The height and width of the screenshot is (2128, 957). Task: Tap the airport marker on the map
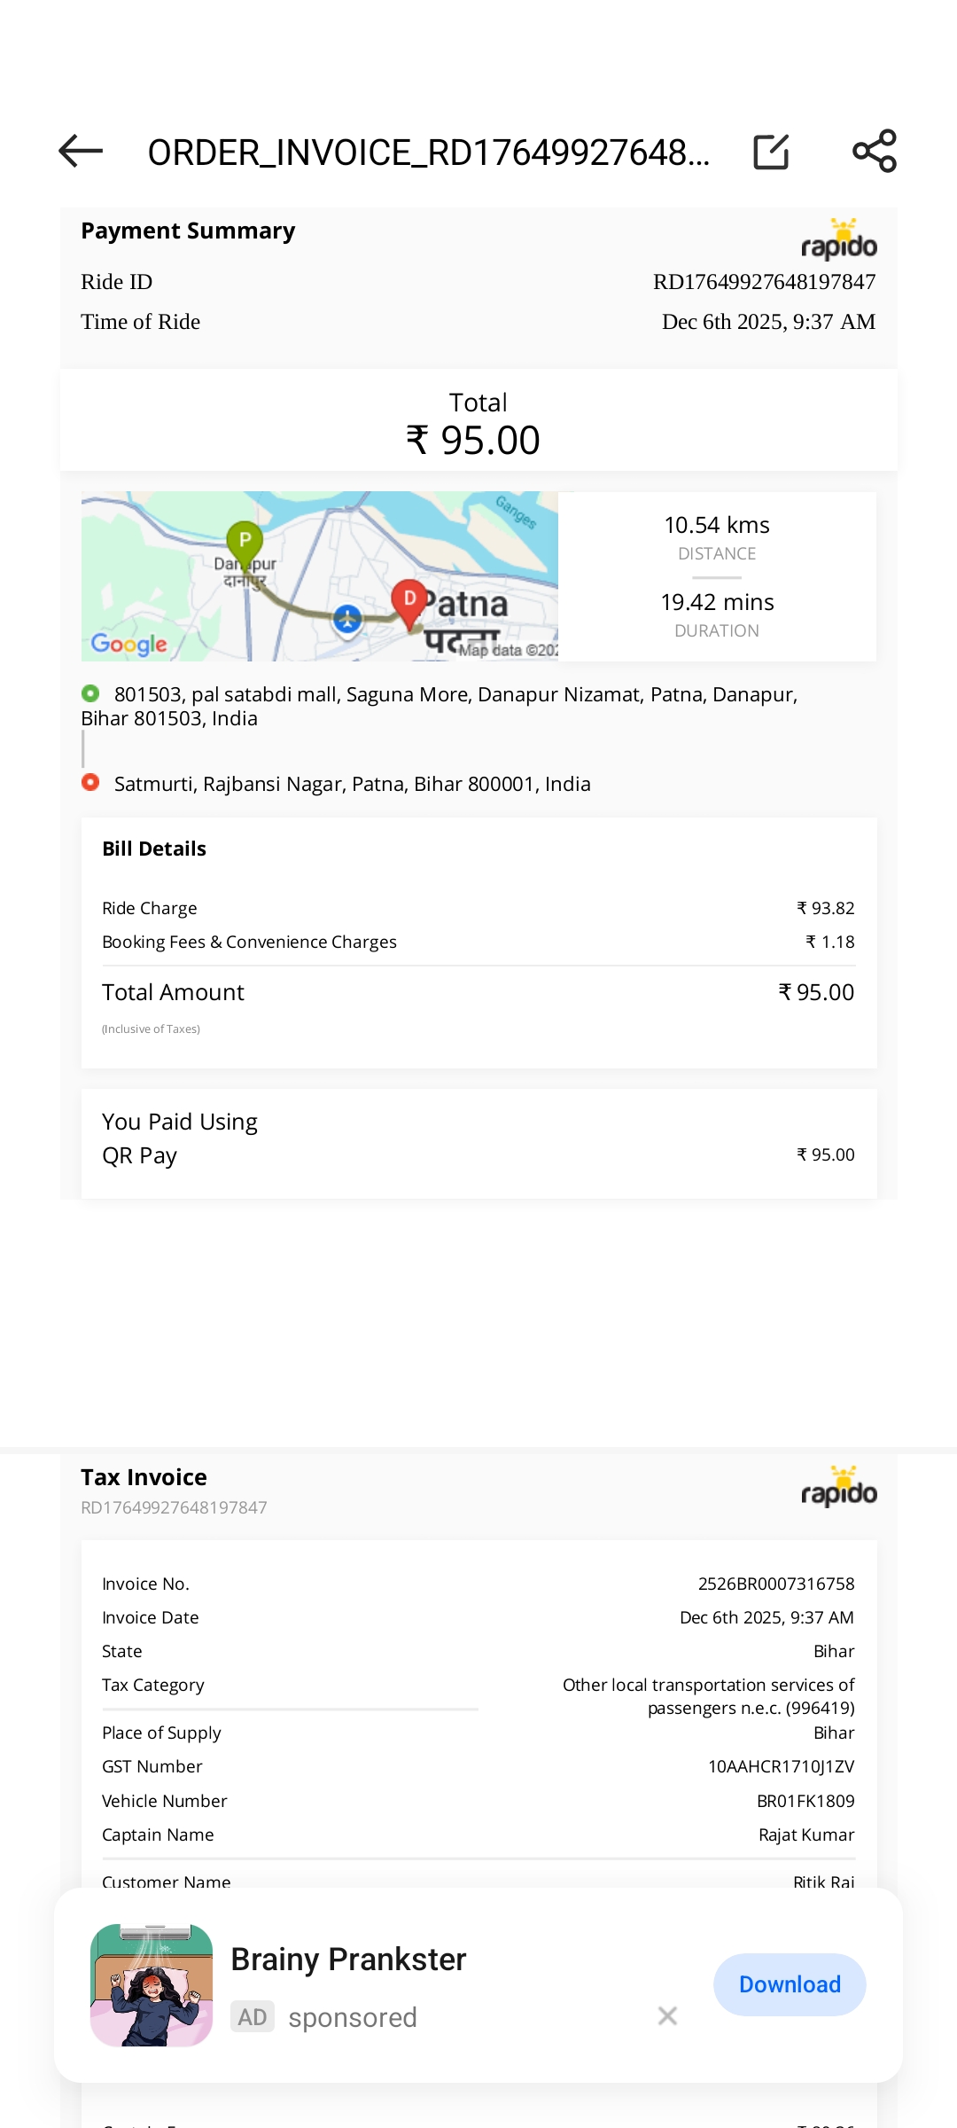[x=347, y=618]
